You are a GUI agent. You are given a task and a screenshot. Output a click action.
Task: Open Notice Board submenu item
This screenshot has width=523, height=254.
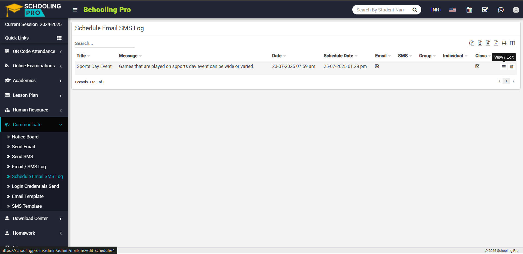[x=25, y=137]
